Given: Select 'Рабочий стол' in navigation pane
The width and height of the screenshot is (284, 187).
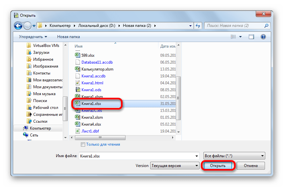Looking at the screenshot, I should coord(45,108).
